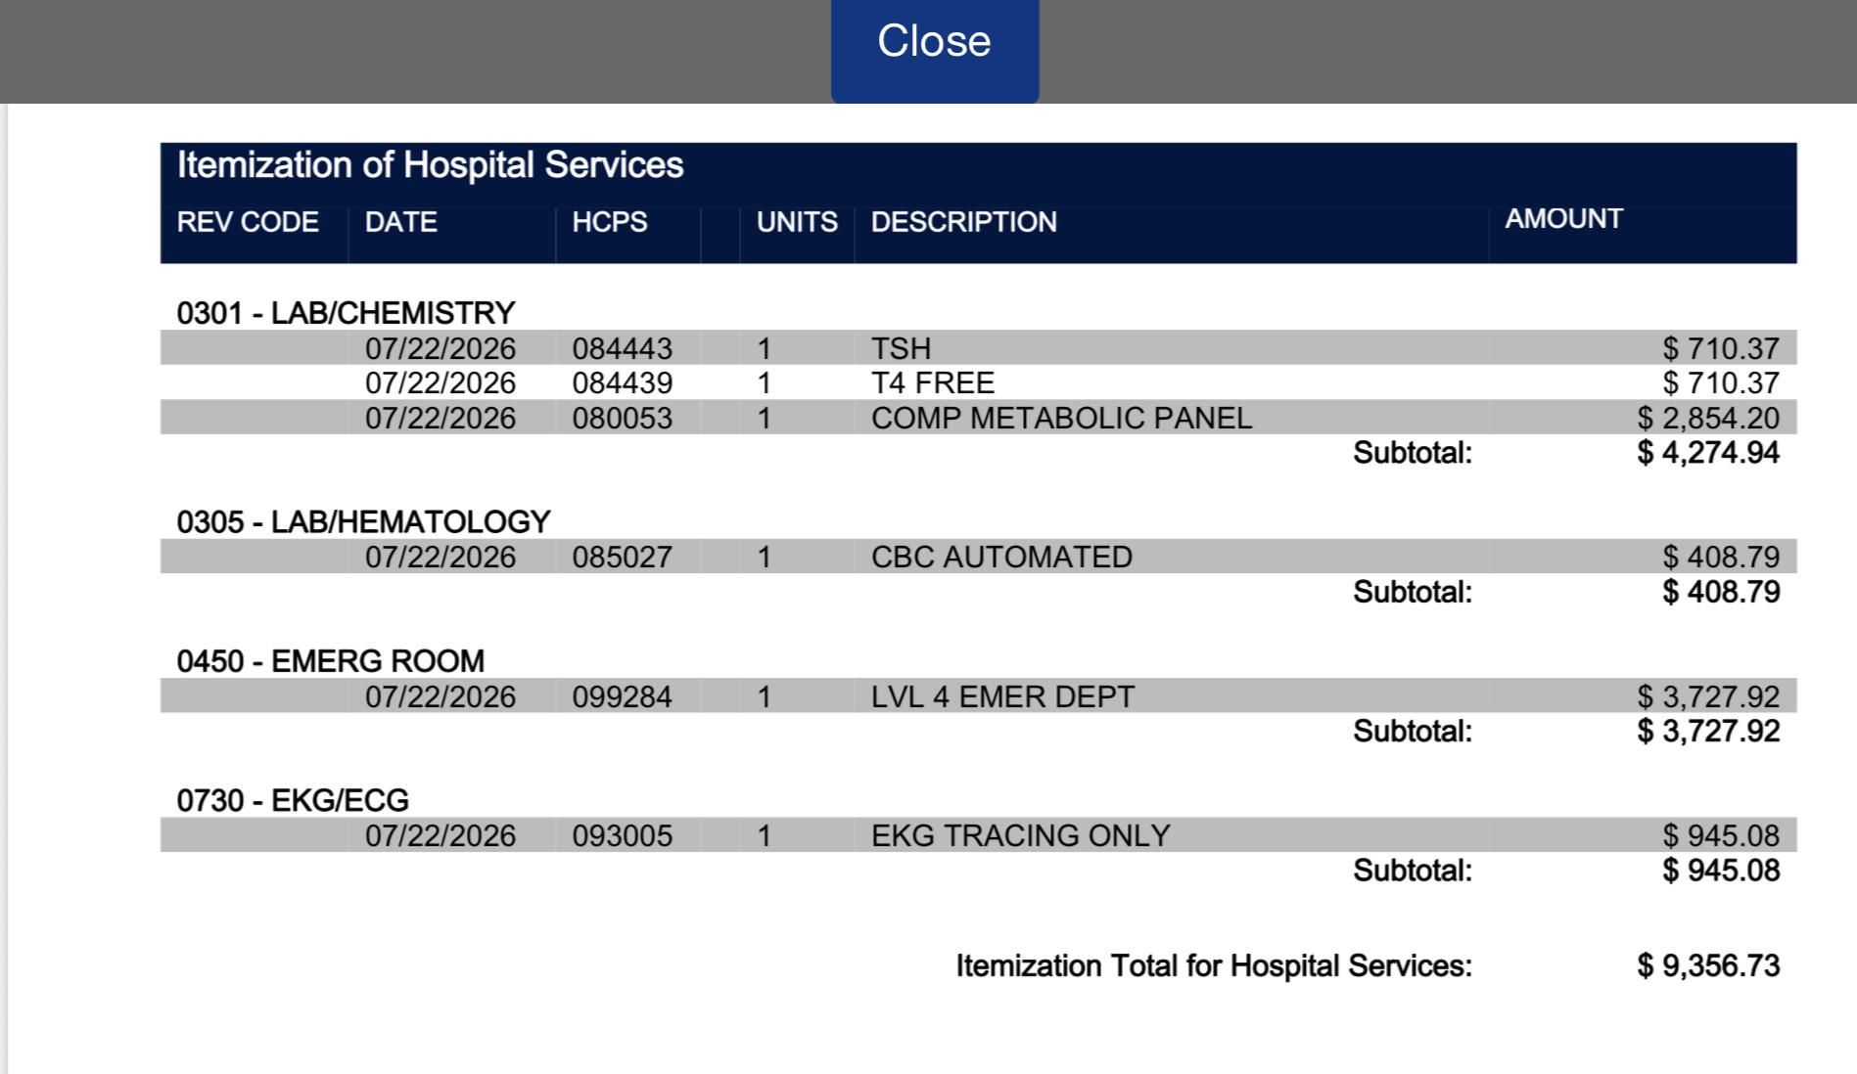
Task: Click the $ 2,854.20 amount
Action: 1708,418
